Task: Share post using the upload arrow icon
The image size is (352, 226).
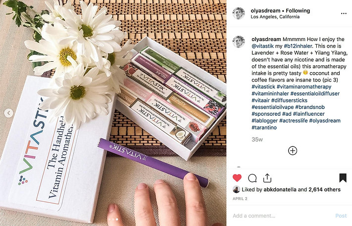Action: [x=267, y=178]
